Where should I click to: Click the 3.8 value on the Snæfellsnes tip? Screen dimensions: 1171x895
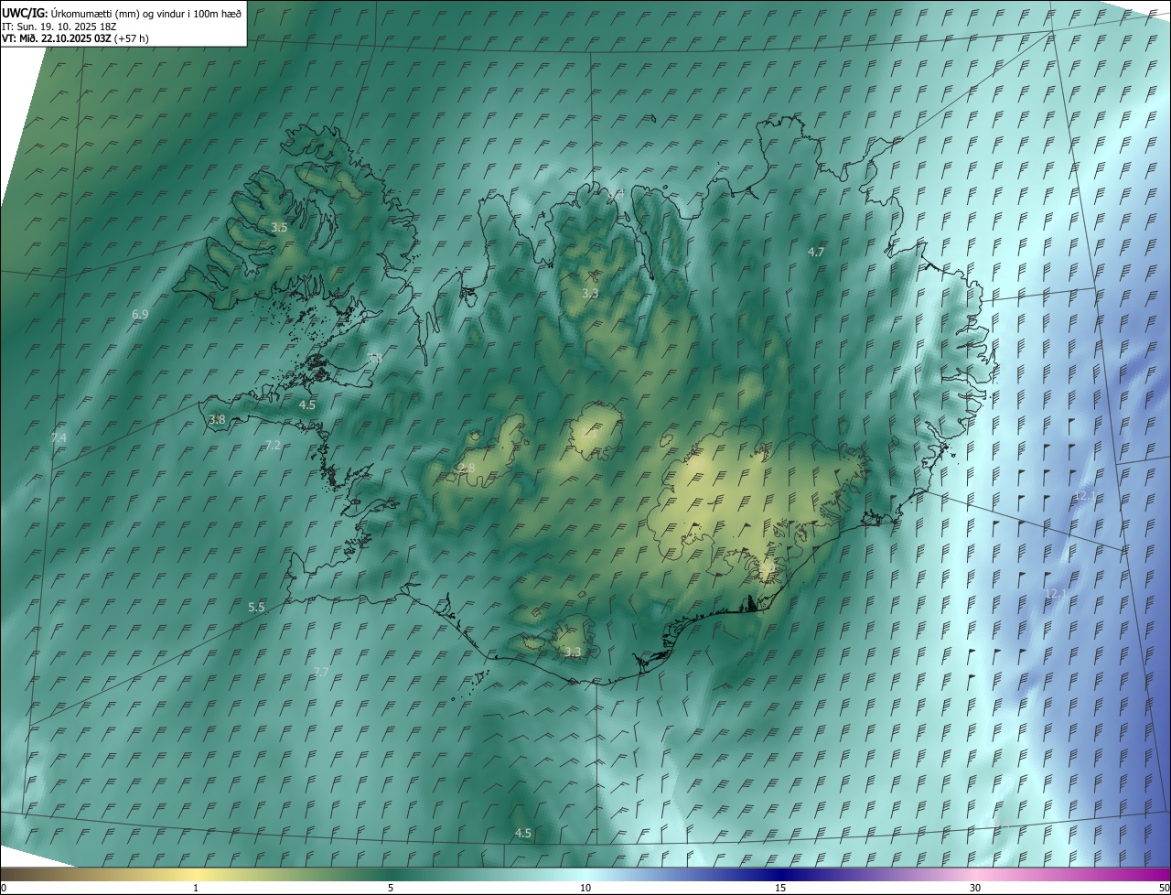tap(217, 419)
